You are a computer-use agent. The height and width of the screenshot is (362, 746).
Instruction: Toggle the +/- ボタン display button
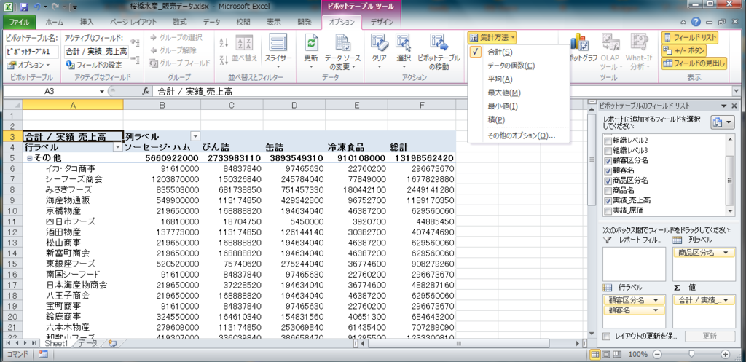tap(684, 50)
